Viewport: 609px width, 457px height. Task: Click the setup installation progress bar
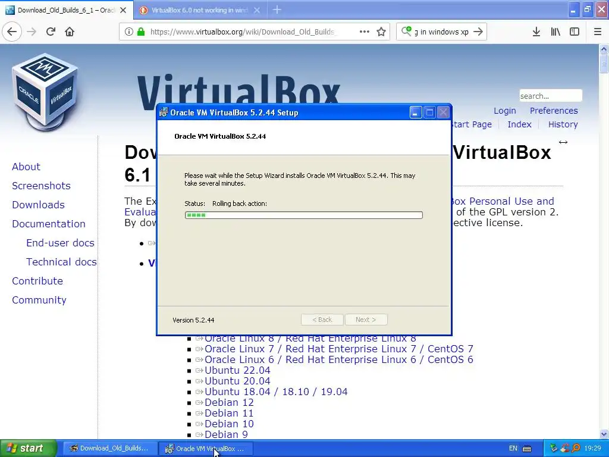tap(304, 215)
